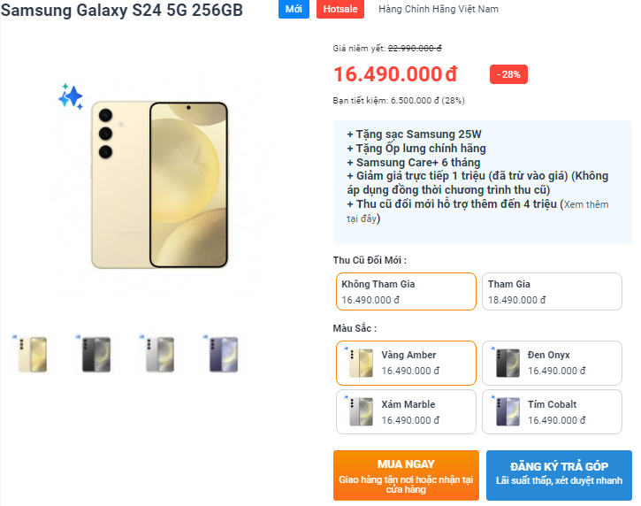Click ĐĂNG KÝ TRẢ GÓP button

pos(559,476)
